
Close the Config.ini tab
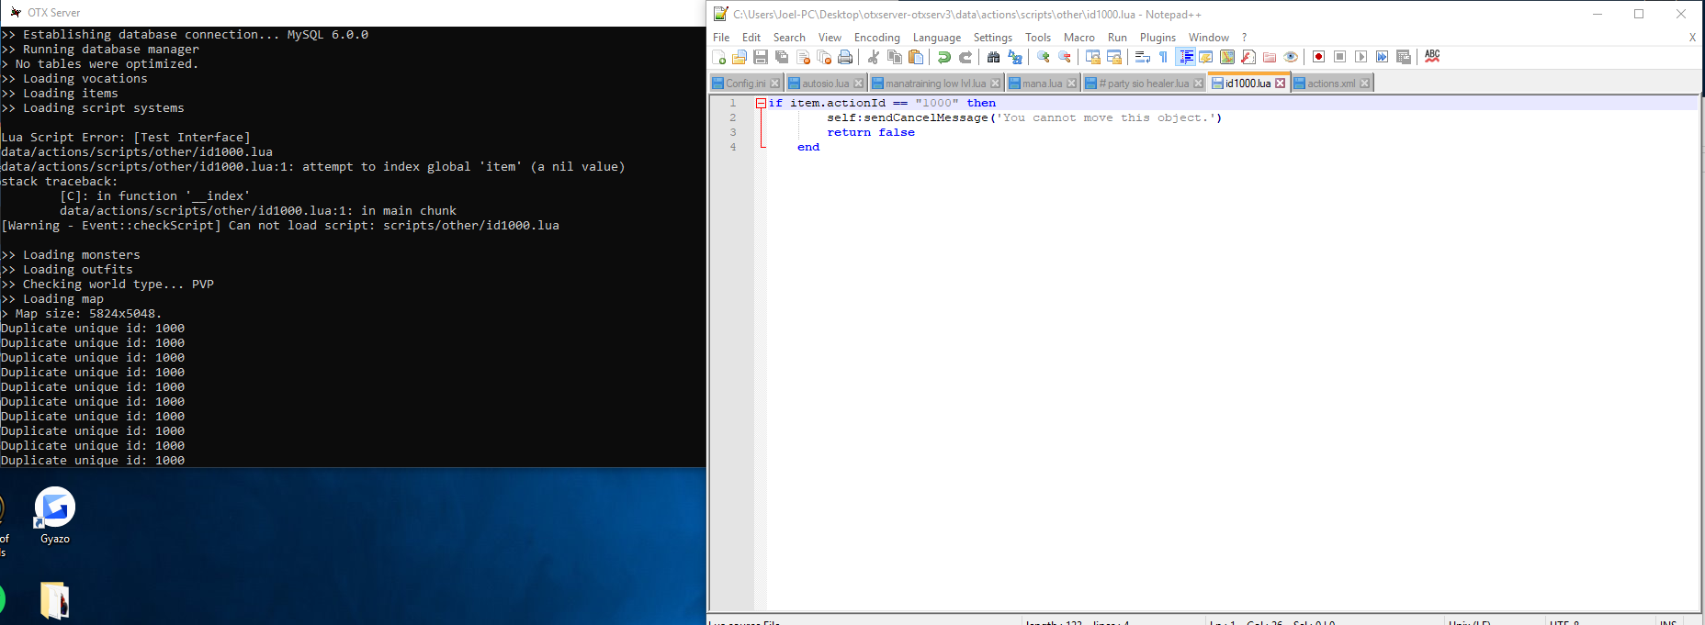(x=774, y=84)
